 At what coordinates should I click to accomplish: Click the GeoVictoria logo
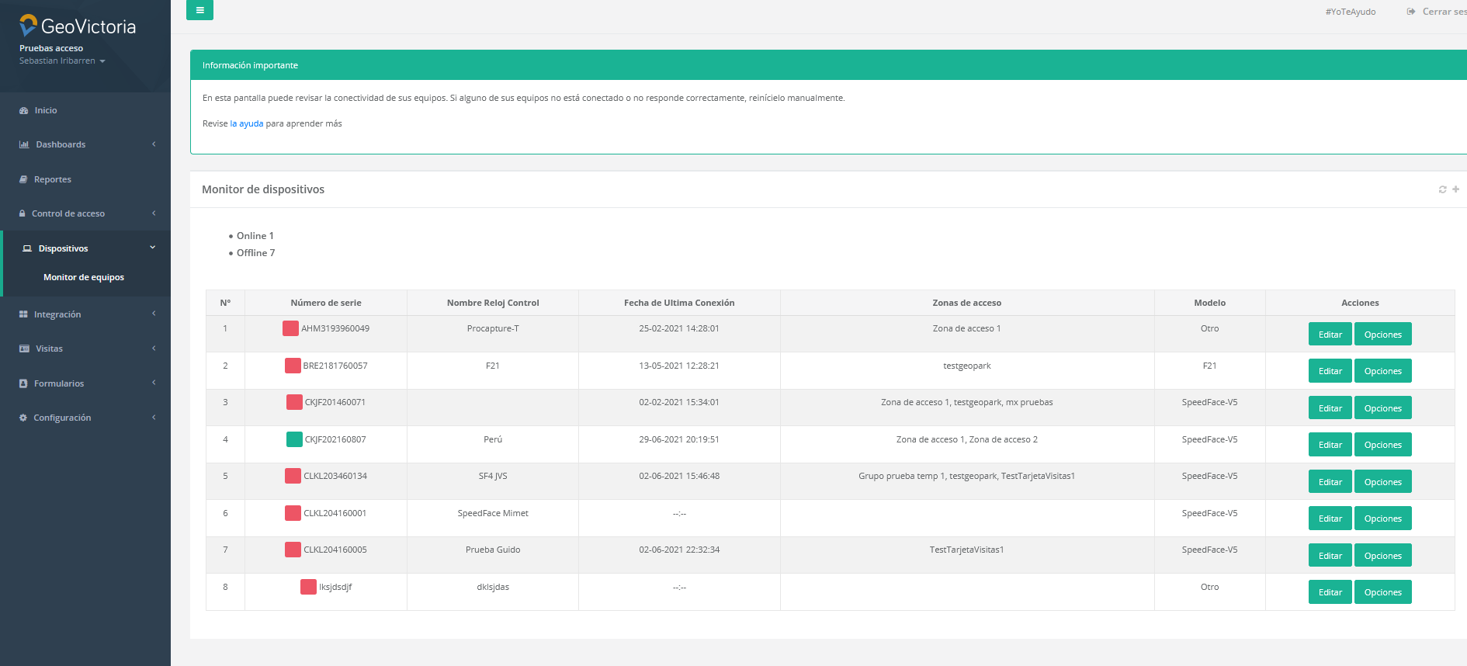(x=78, y=26)
